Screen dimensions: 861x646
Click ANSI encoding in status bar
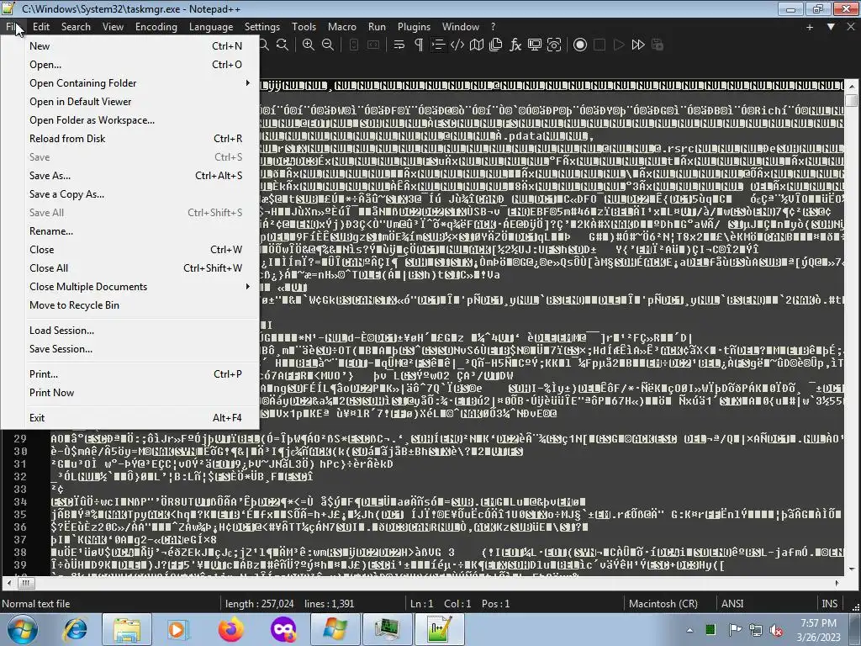(732, 604)
